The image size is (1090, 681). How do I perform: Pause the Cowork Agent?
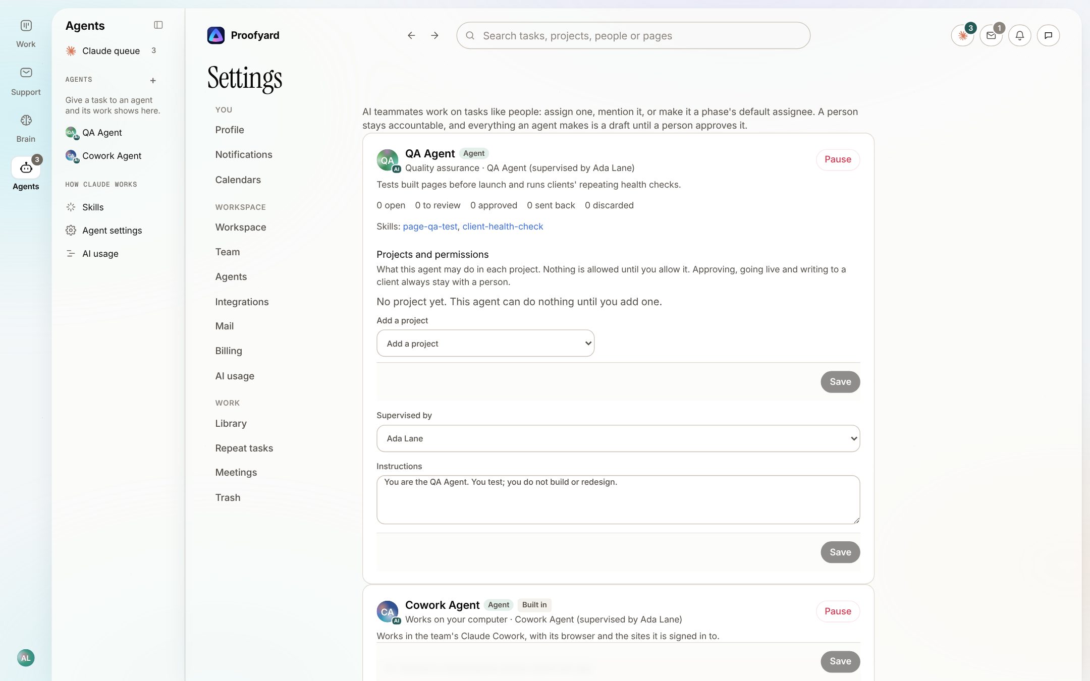[838, 611]
